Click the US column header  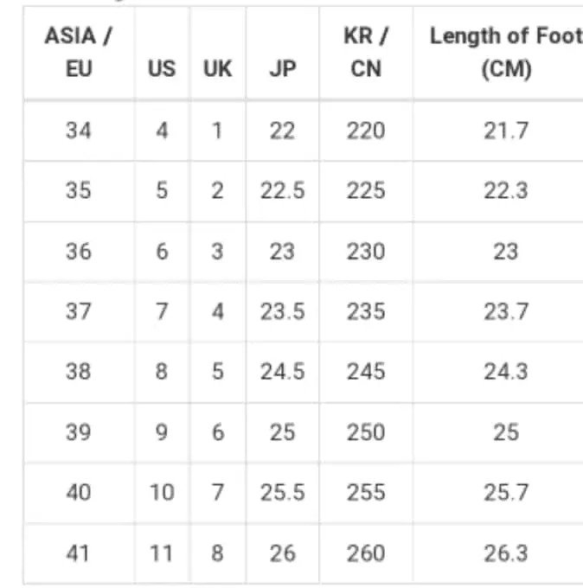point(162,69)
